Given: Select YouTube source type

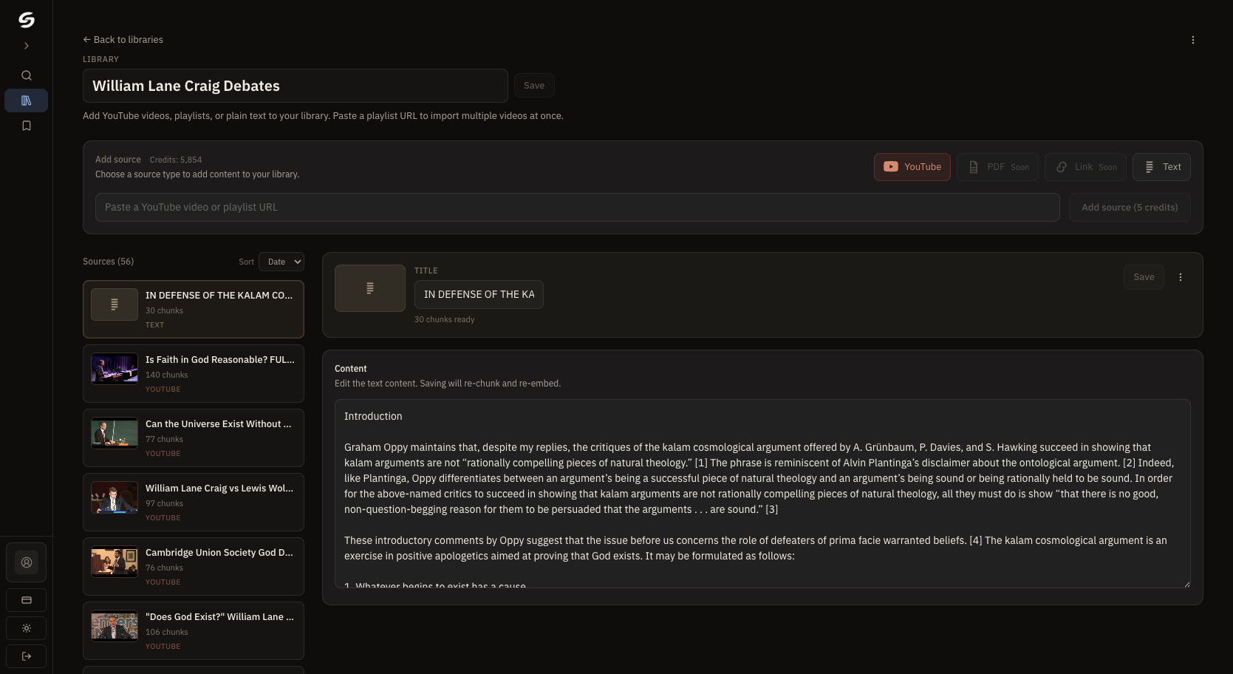Looking at the screenshot, I should pyautogui.click(x=912, y=167).
